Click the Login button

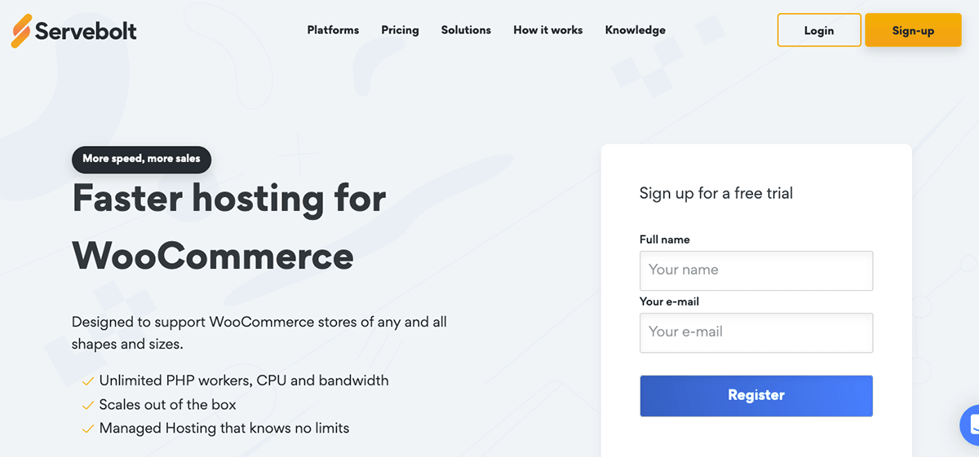click(x=819, y=30)
